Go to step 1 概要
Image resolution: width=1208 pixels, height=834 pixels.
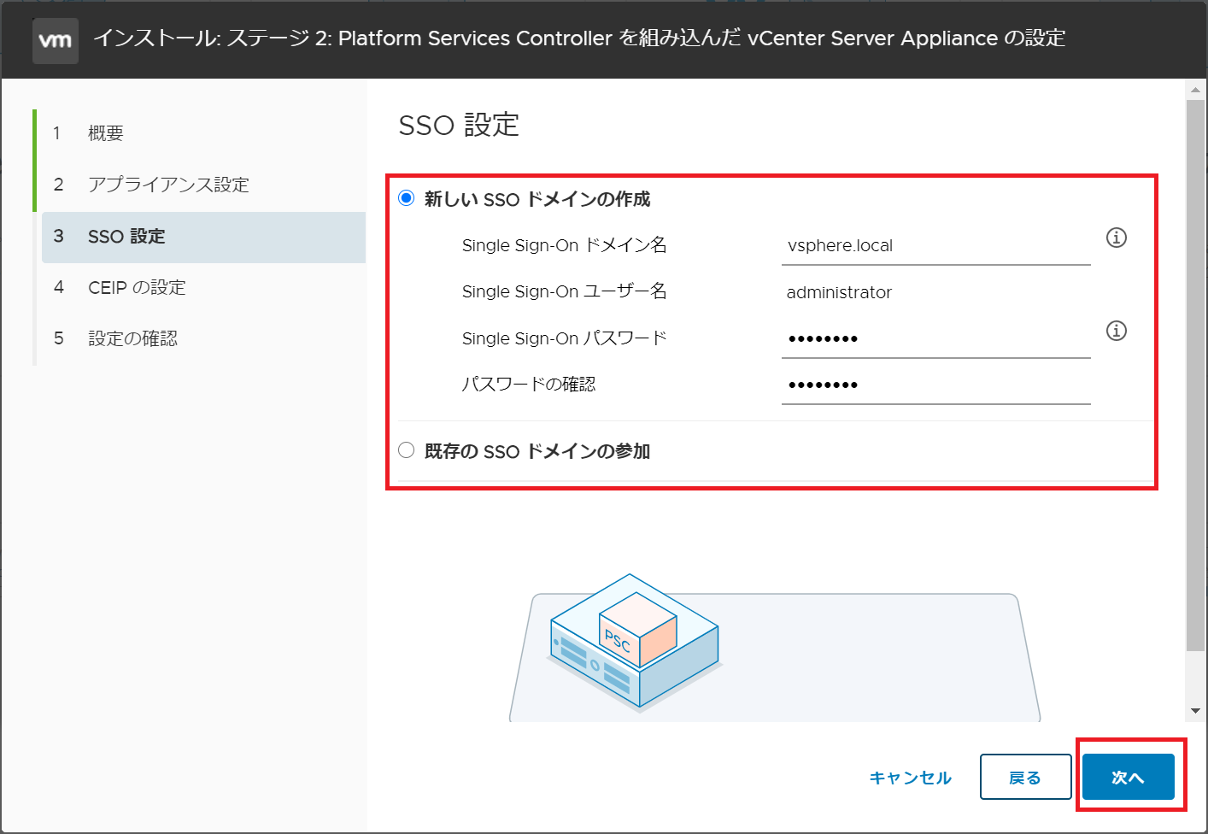click(x=203, y=133)
